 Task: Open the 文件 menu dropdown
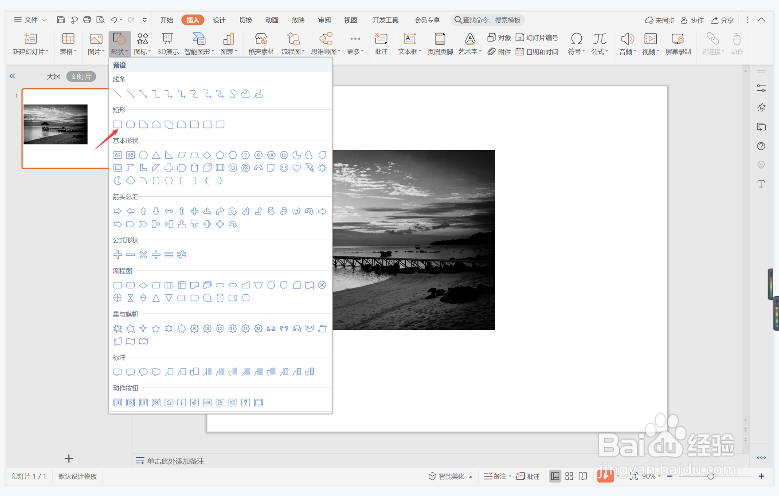[x=30, y=20]
